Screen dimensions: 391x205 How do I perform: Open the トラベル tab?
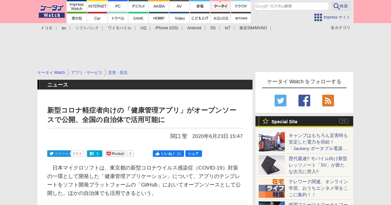[118, 18]
